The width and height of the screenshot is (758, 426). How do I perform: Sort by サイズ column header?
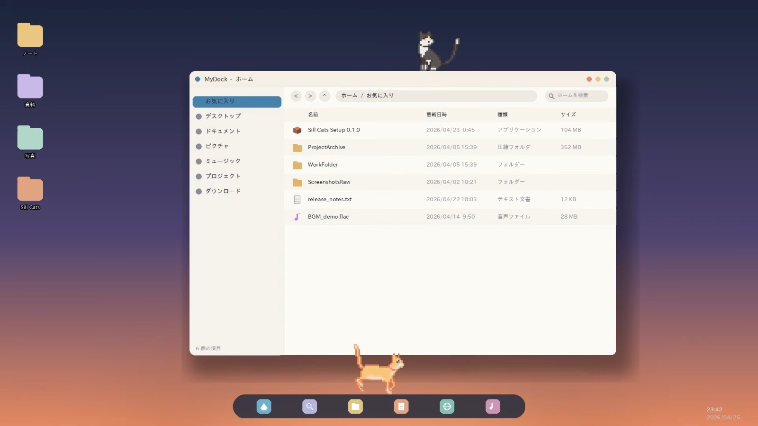[x=568, y=115]
